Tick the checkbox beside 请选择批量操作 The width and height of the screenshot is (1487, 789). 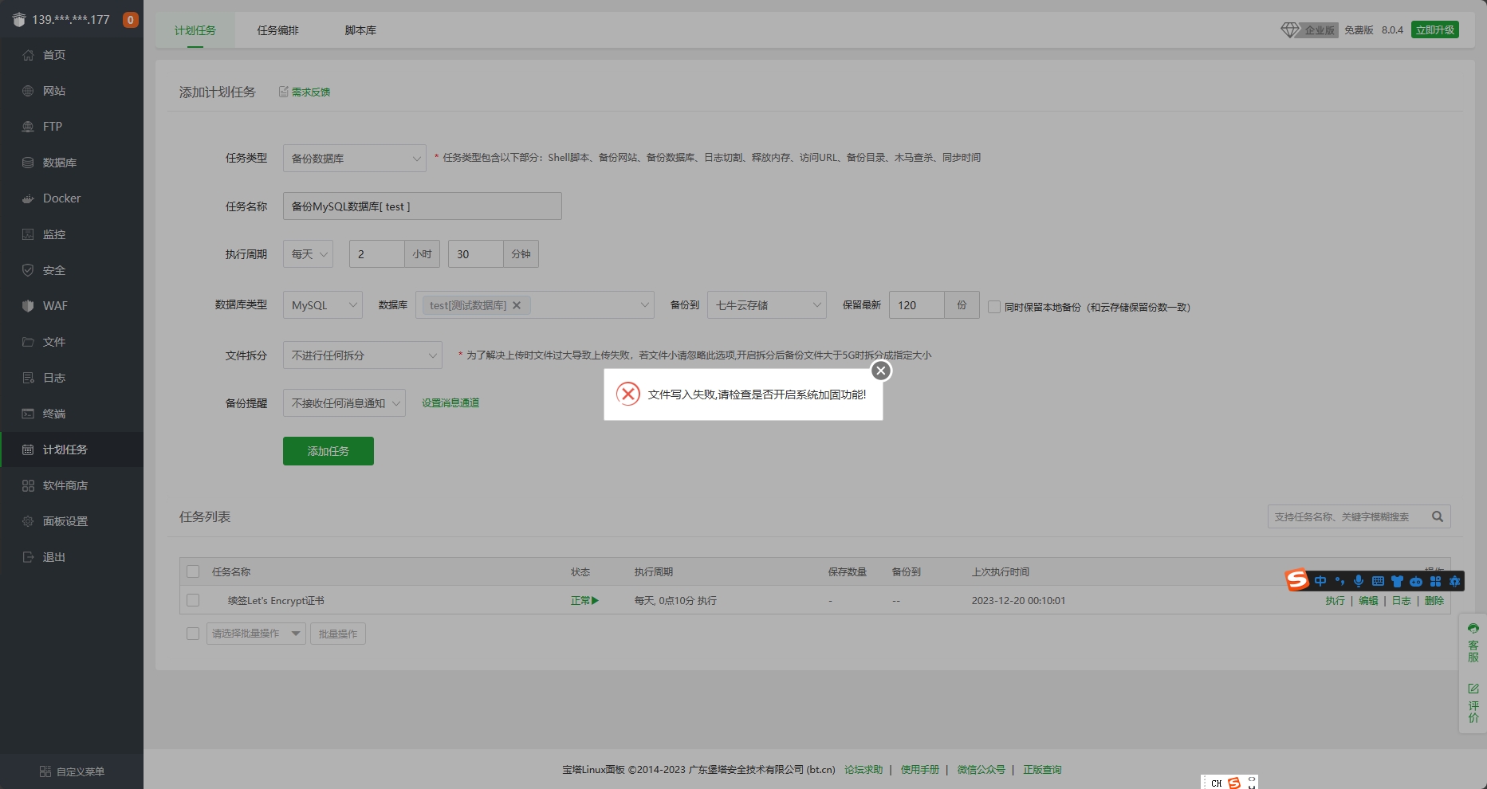coord(193,634)
